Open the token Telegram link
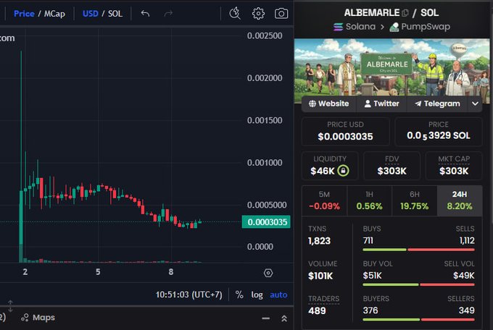Screen dimensions: 493x330 437,103
